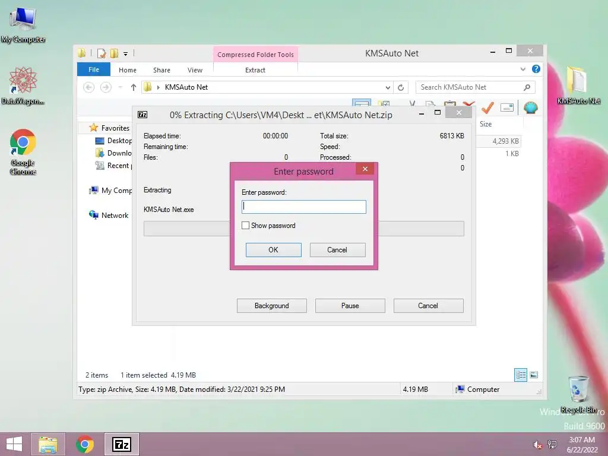Open File Explorer from taskbar

[x=48, y=444]
